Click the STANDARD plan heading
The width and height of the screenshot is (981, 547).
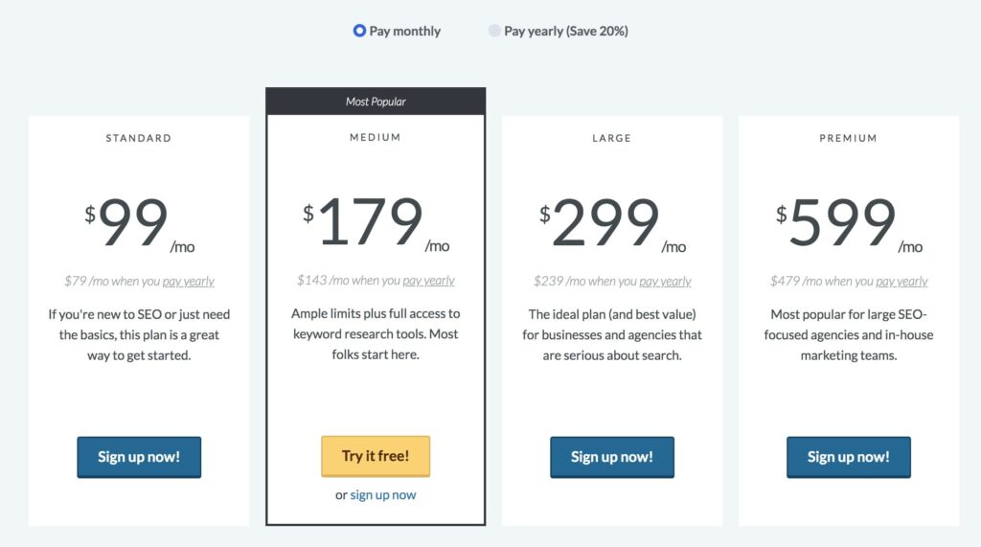point(138,138)
